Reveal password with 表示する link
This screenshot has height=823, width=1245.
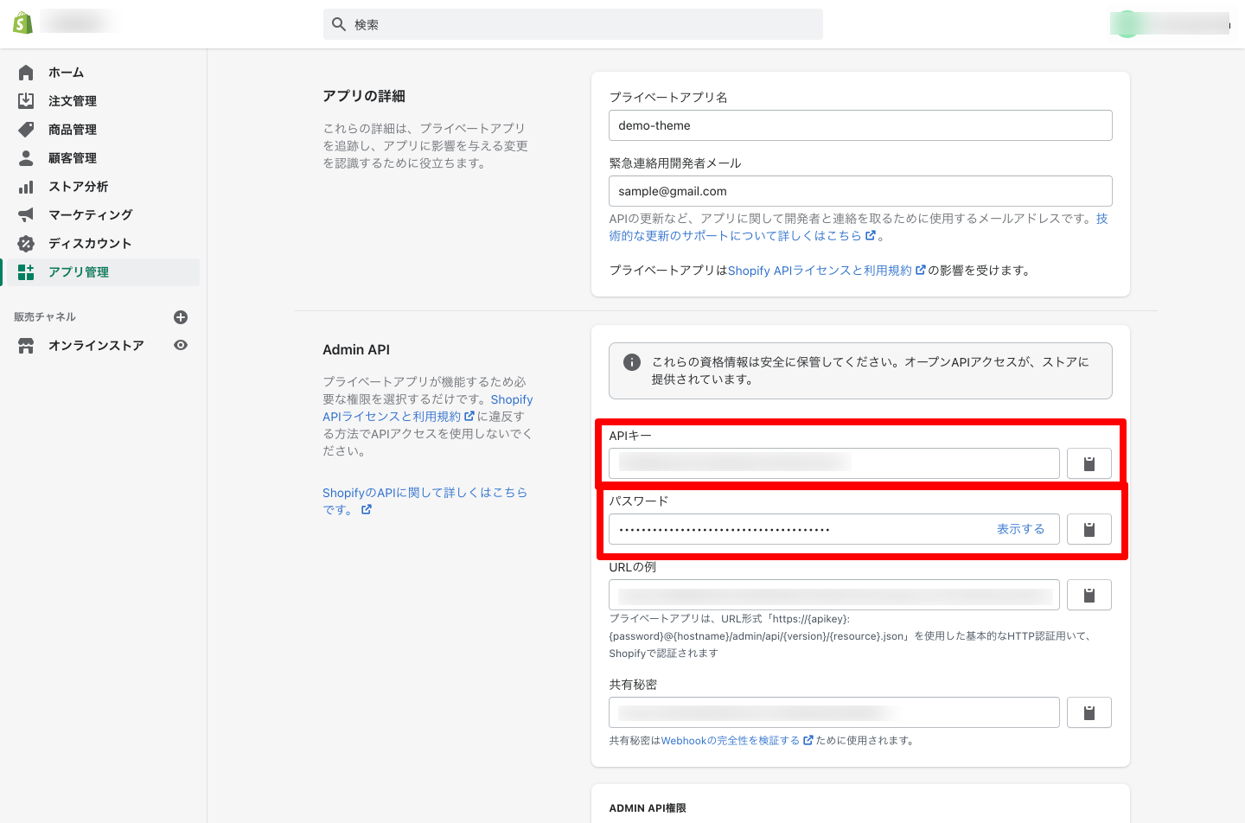[1020, 529]
